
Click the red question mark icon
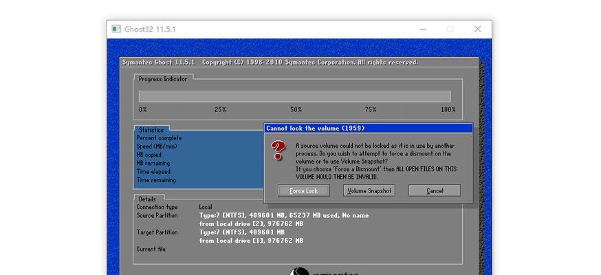[278, 150]
